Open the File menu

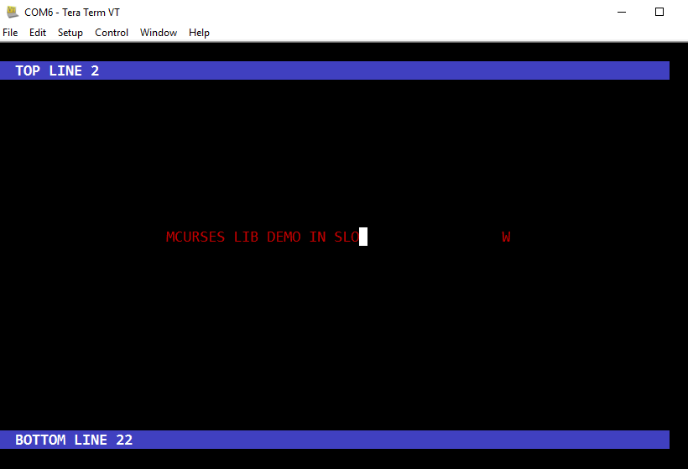(x=10, y=33)
